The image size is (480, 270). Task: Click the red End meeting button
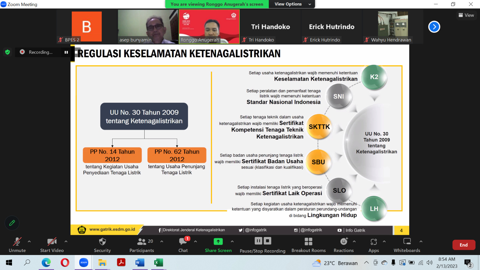click(464, 245)
